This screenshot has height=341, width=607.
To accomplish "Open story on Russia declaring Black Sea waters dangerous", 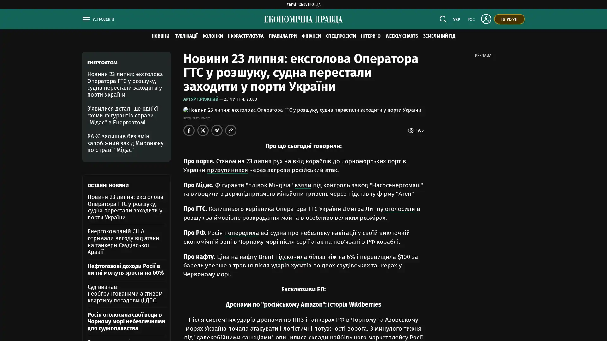I will (126, 321).
